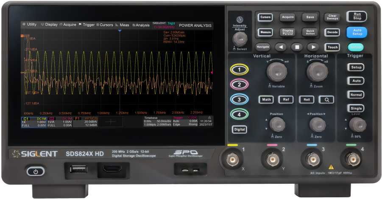
Task: Click the trigger frequency readout 50.00201Hz
Action: [164, 27]
